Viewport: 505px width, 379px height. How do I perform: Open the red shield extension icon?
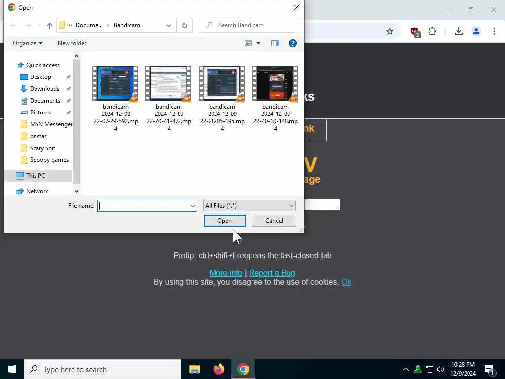click(415, 32)
